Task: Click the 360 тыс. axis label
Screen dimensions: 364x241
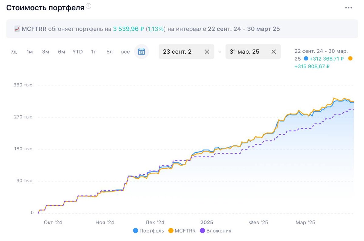Action: pyautogui.click(x=23, y=85)
